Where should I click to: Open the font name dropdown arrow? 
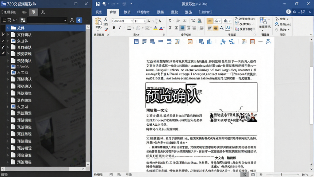click(132, 21)
